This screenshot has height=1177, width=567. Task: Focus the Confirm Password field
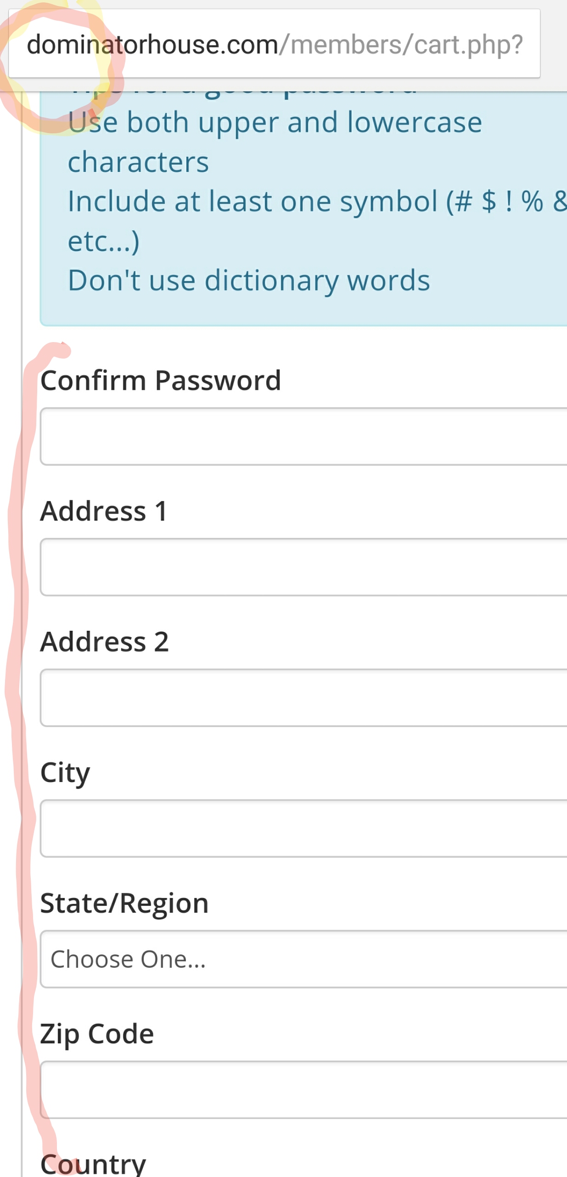(303, 436)
